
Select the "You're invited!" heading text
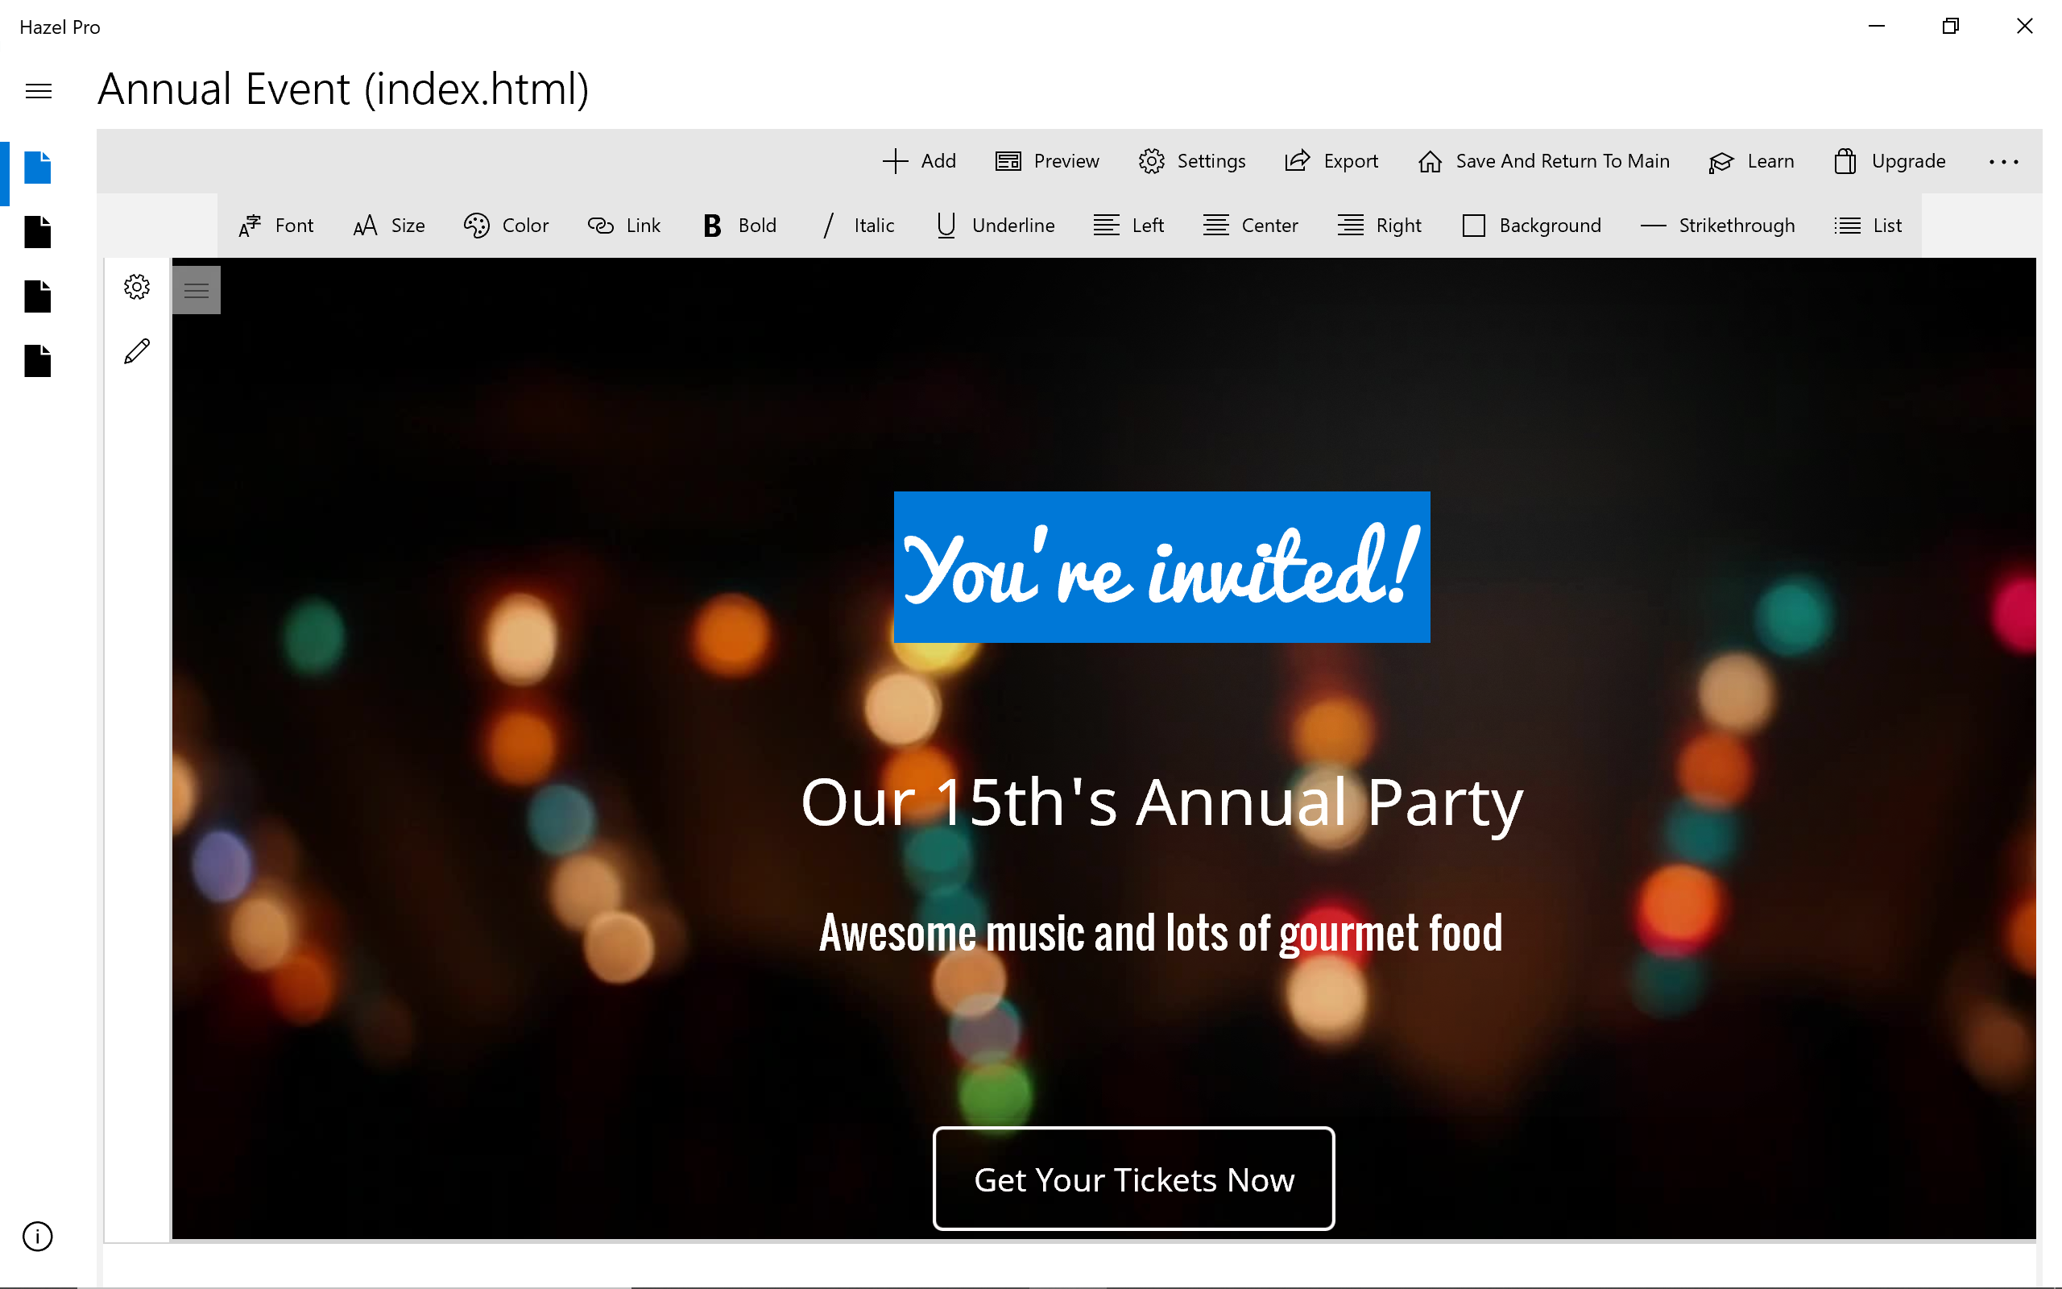[x=1161, y=567]
